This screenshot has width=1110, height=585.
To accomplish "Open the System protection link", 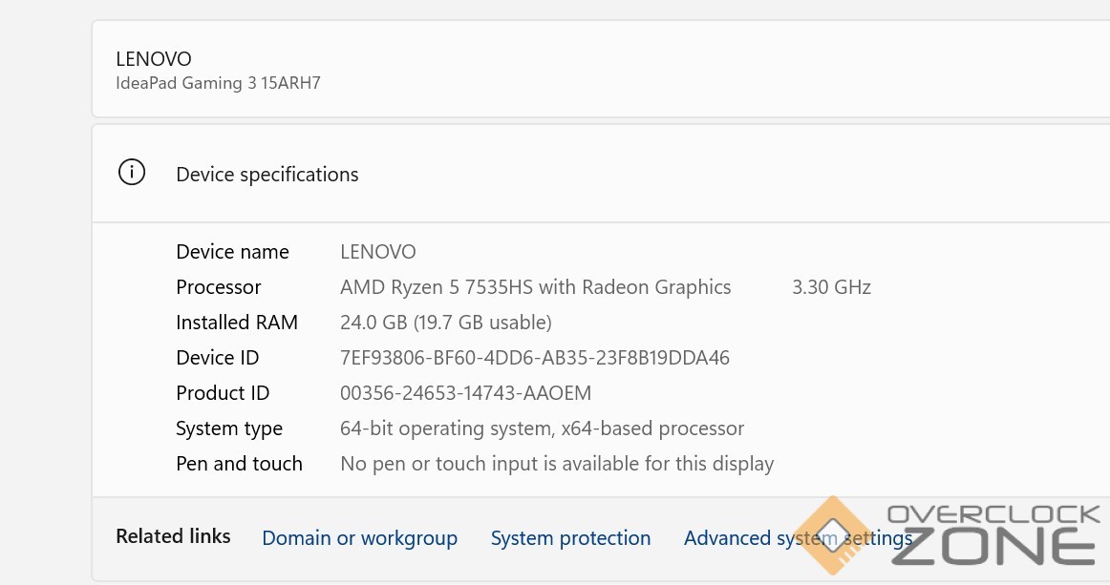I will tap(570, 538).
